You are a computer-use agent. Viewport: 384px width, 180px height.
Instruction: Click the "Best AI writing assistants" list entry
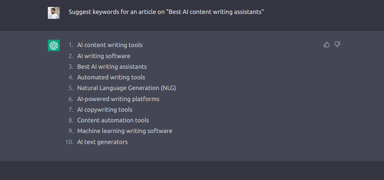click(x=112, y=67)
